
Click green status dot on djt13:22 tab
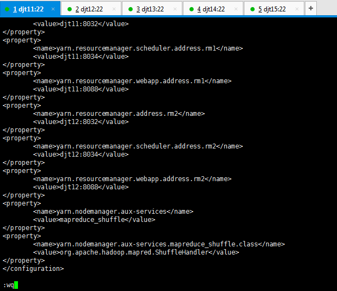click(131, 9)
